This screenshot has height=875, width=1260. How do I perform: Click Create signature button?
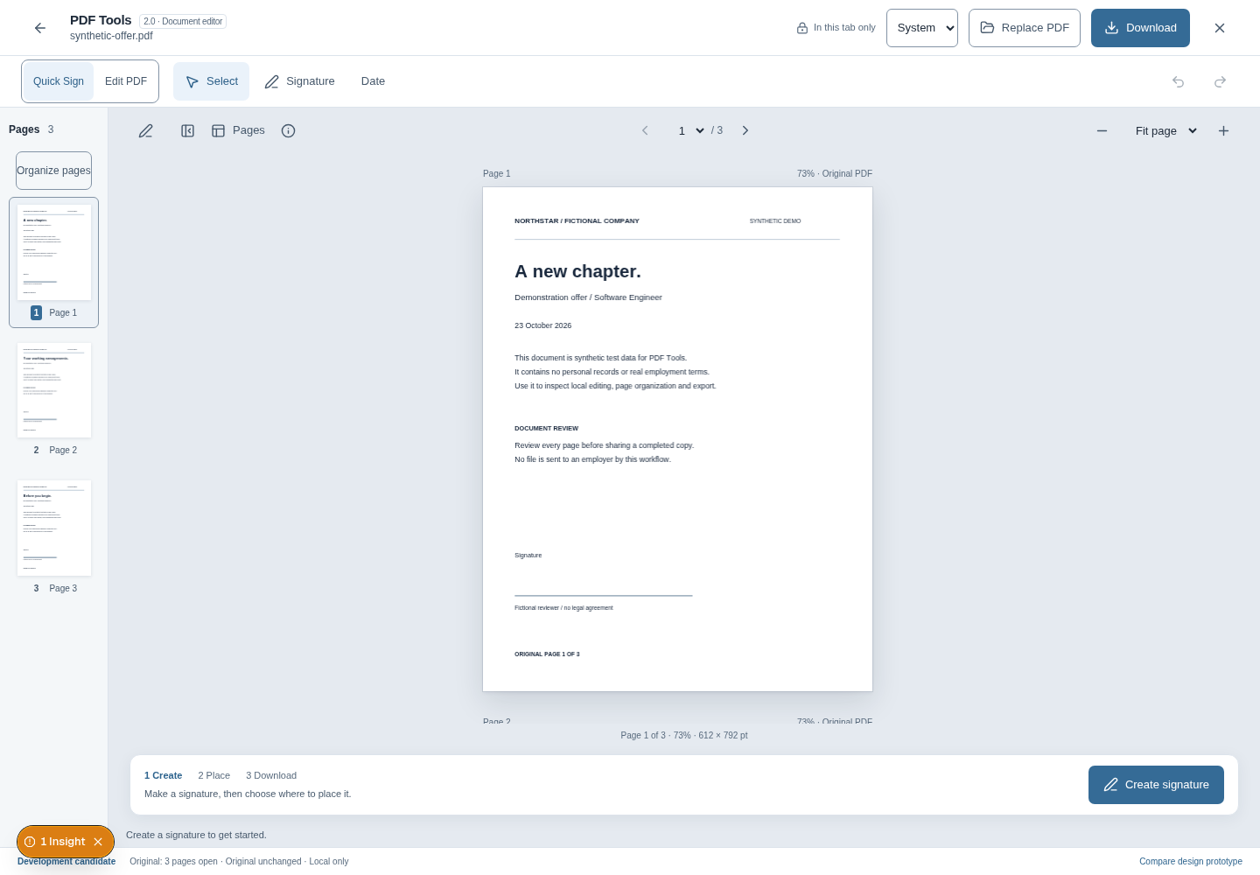point(1156,785)
